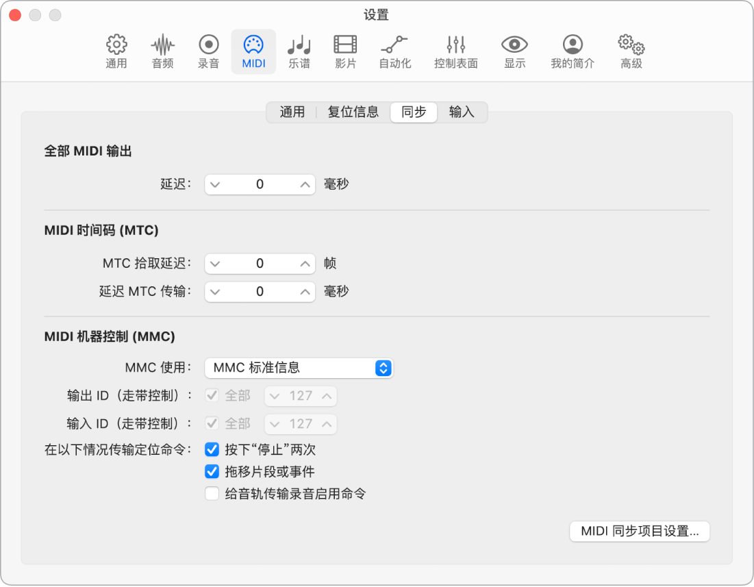This screenshot has height=587, width=754.
Task: Uncheck 拖移片段或事件 checkbox
Action: [x=212, y=472]
